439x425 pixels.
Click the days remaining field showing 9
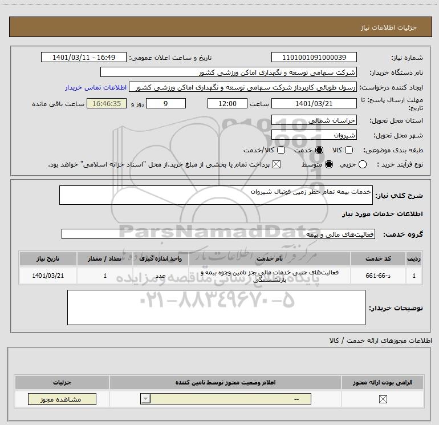click(x=166, y=103)
